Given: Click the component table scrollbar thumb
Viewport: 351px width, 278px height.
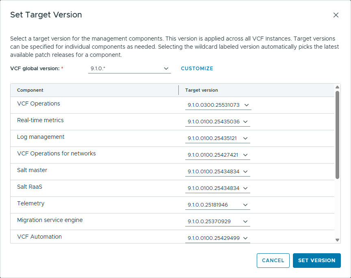Looking at the screenshot, I should coord(337,135).
